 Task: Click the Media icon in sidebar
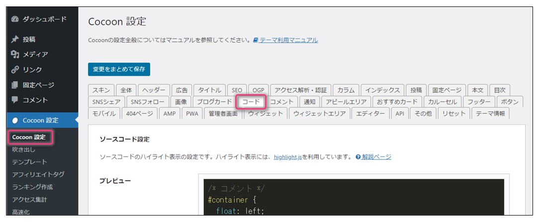point(14,54)
